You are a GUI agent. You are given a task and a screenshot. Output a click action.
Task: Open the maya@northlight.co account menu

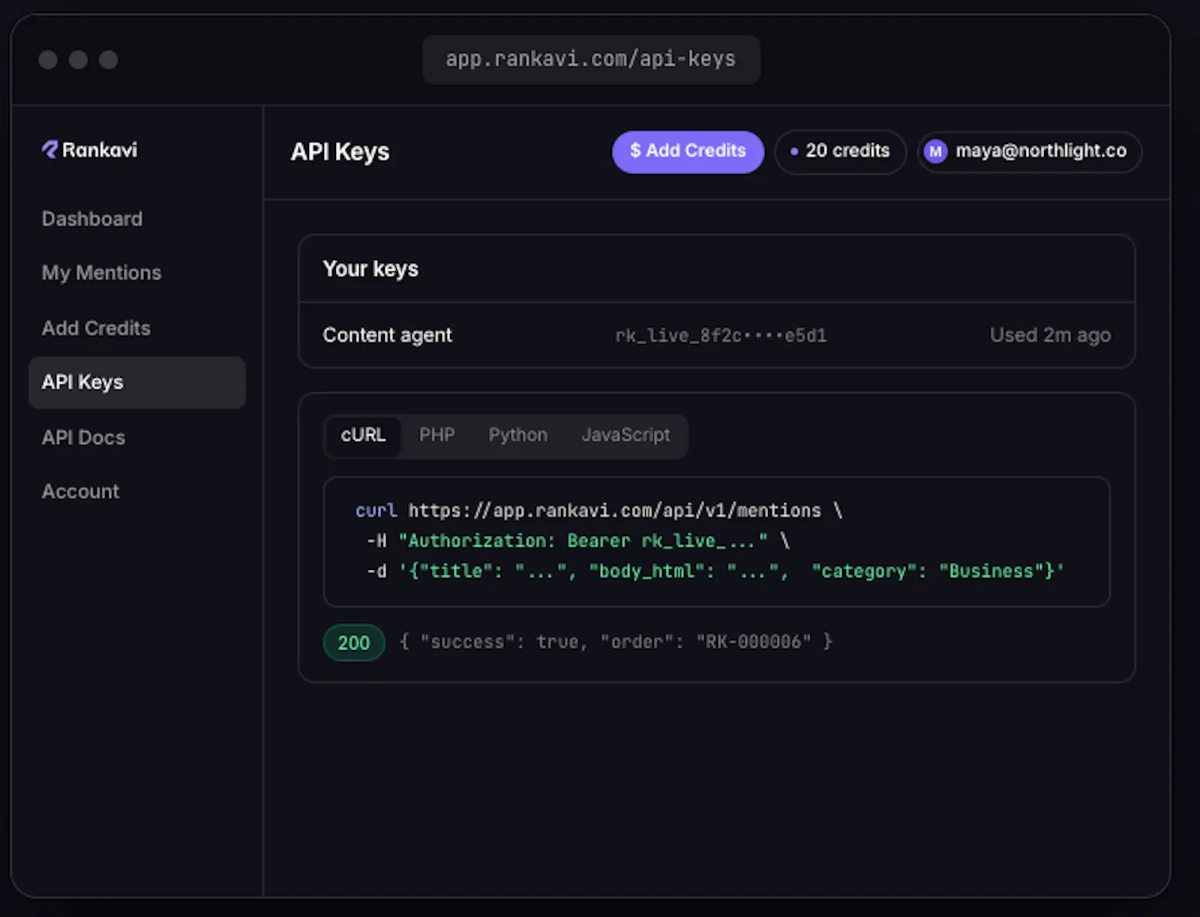pyautogui.click(x=1029, y=152)
